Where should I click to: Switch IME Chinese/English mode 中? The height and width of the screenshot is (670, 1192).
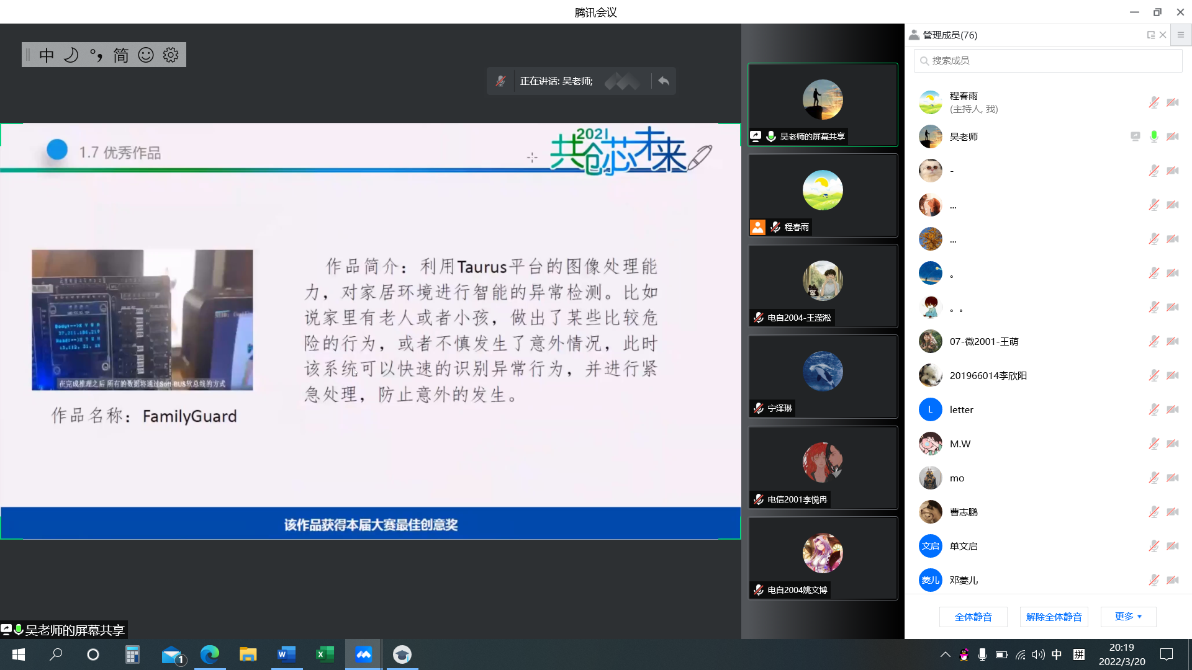(47, 55)
